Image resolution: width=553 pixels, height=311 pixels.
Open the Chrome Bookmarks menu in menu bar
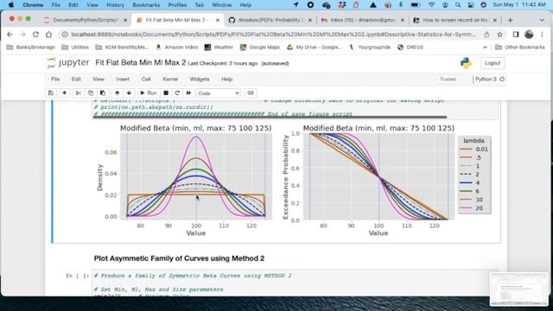pos(146,5)
